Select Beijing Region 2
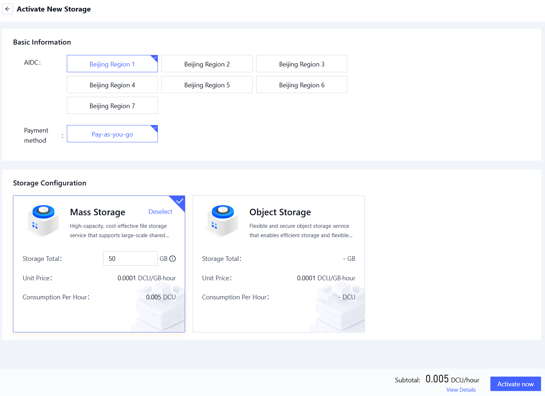Viewport: 545px width, 396px height. coord(207,64)
